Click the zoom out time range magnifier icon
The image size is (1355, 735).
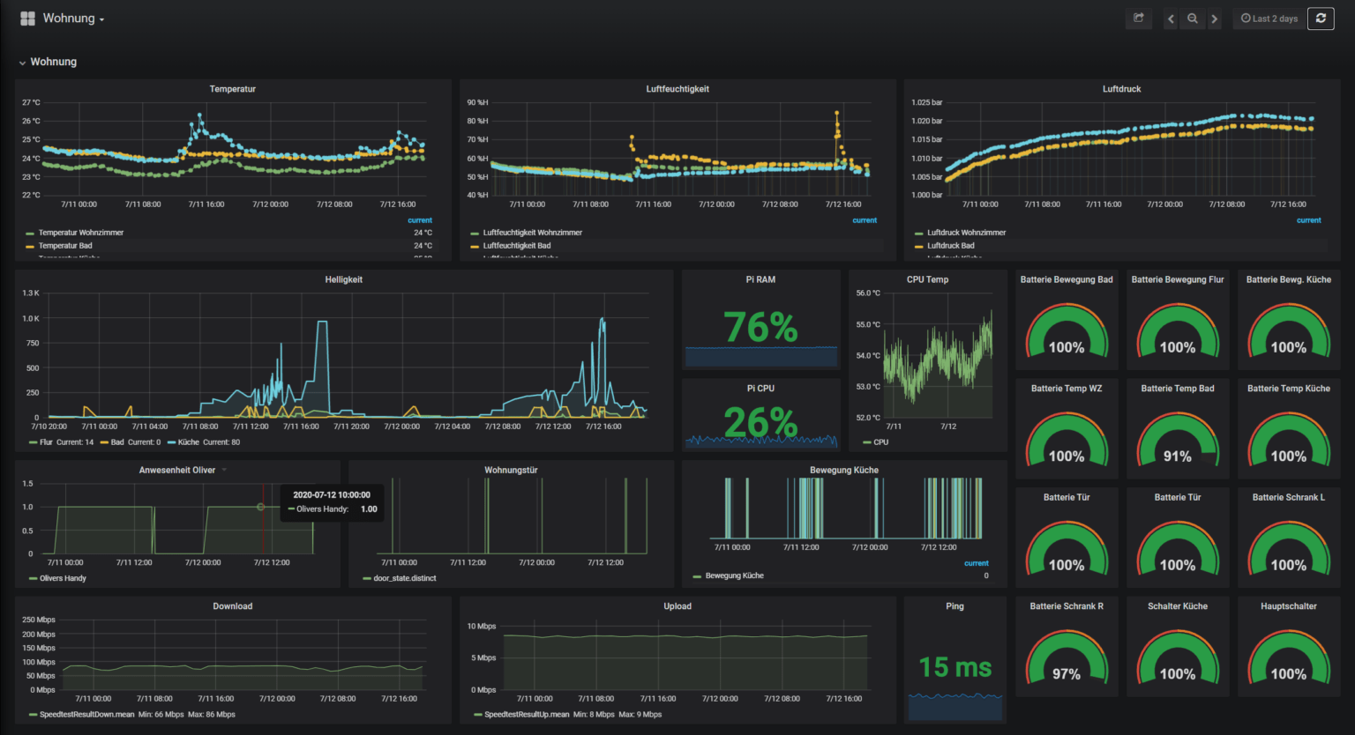pyautogui.click(x=1192, y=18)
